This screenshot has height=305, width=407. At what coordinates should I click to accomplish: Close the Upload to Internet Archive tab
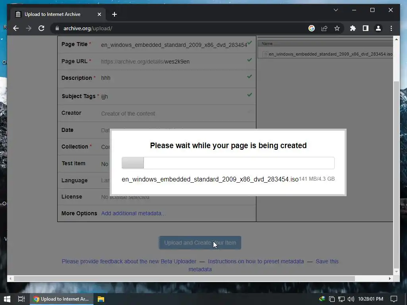pyautogui.click(x=99, y=14)
